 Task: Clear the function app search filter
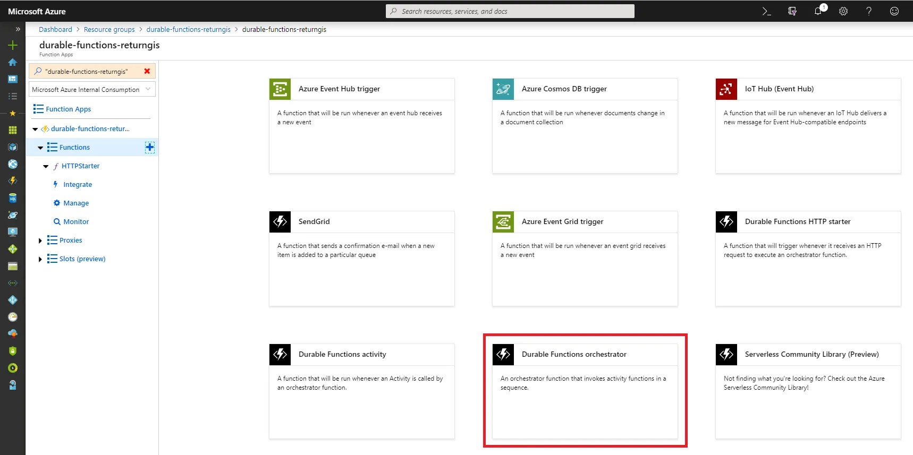click(x=147, y=71)
